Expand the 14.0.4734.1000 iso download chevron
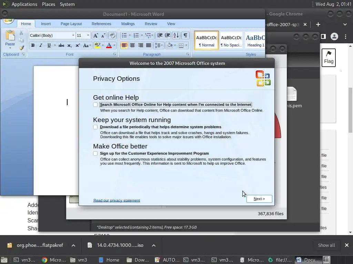 click(x=154, y=245)
